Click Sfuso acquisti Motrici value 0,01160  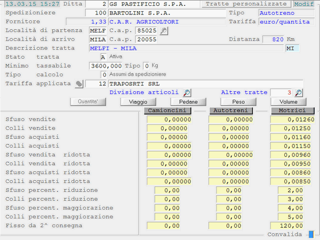291,137
